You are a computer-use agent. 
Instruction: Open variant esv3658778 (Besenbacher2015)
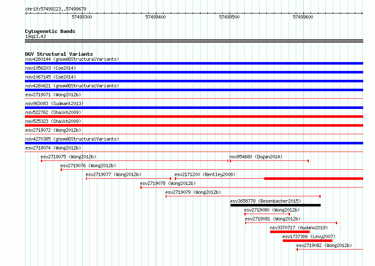point(266,201)
